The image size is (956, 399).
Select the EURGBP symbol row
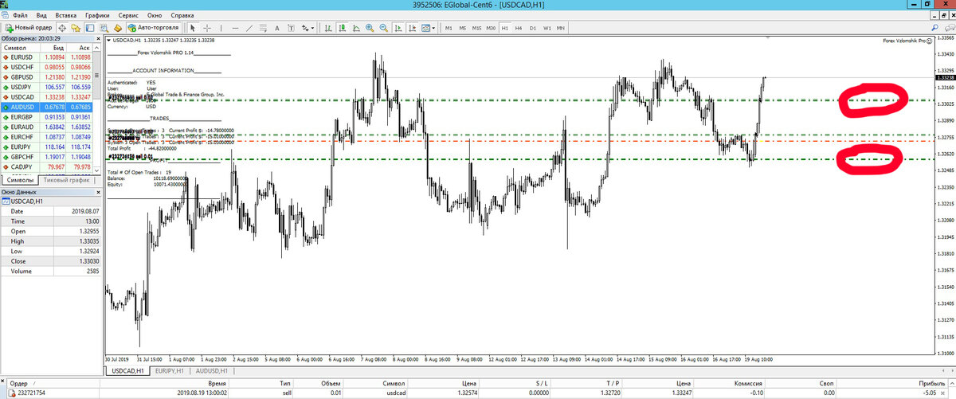coord(47,116)
